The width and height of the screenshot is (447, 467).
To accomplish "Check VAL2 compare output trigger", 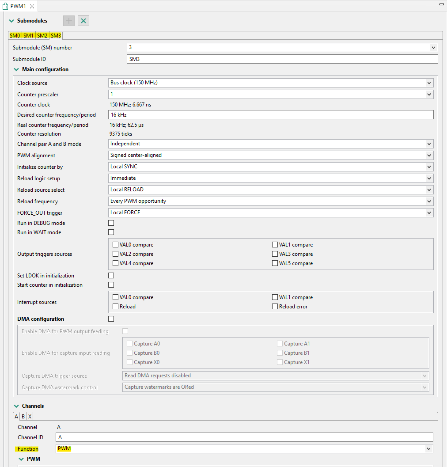I will pos(116,254).
